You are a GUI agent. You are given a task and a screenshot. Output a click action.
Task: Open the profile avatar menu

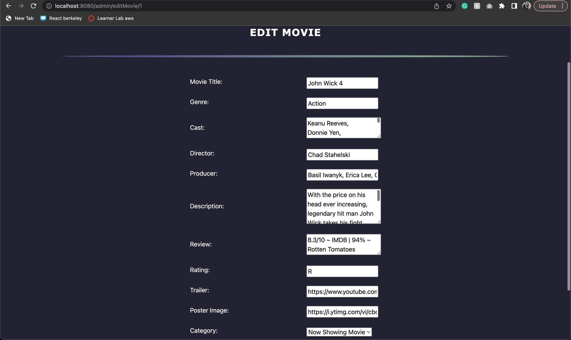[526, 6]
